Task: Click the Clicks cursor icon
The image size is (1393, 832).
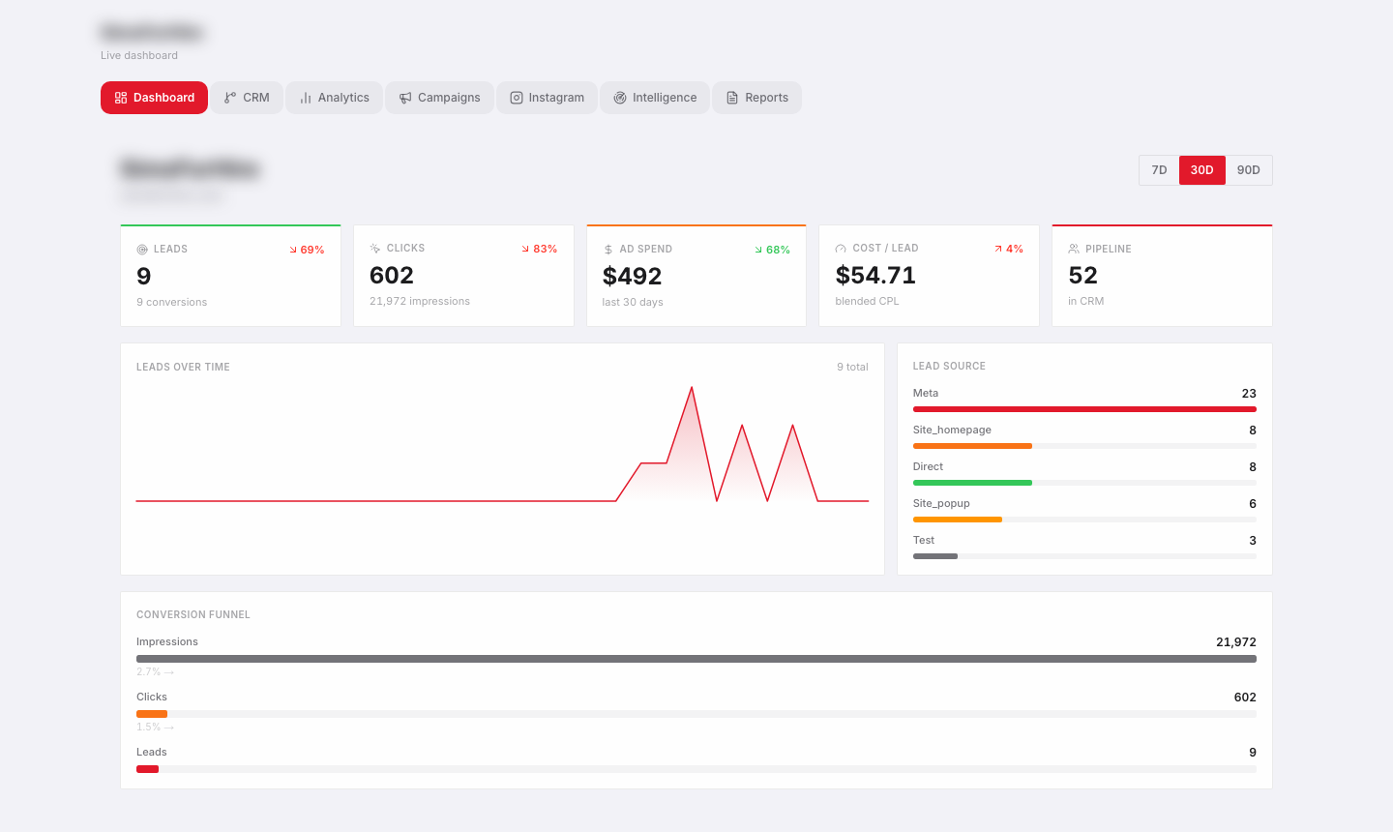Action: pyautogui.click(x=375, y=249)
